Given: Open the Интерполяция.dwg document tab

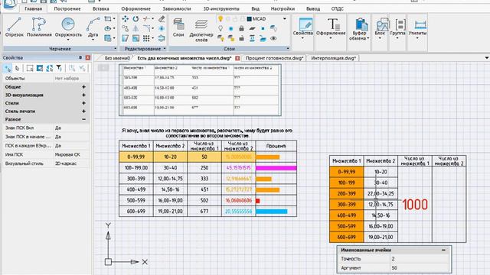Looking at the screenshot, I should coord(334,58).
